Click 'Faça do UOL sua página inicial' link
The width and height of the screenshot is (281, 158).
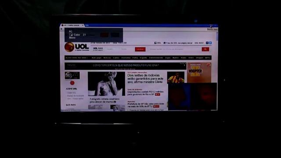tap(179, 43)
